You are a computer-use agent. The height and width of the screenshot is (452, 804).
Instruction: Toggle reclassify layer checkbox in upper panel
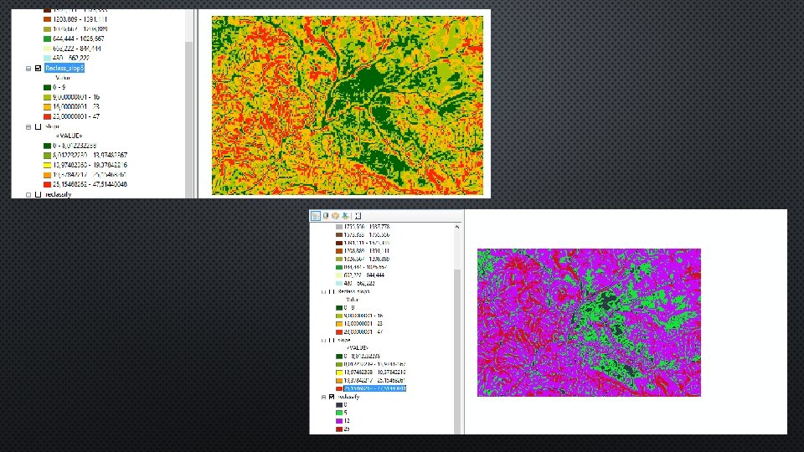tap(38, 195)
